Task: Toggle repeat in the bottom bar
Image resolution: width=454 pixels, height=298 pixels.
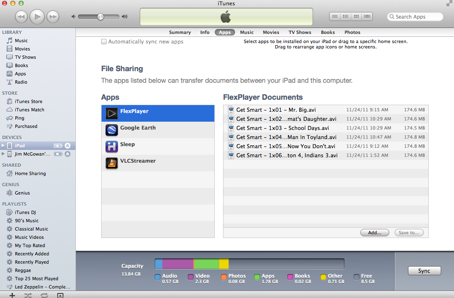Action: coord(44,295)
